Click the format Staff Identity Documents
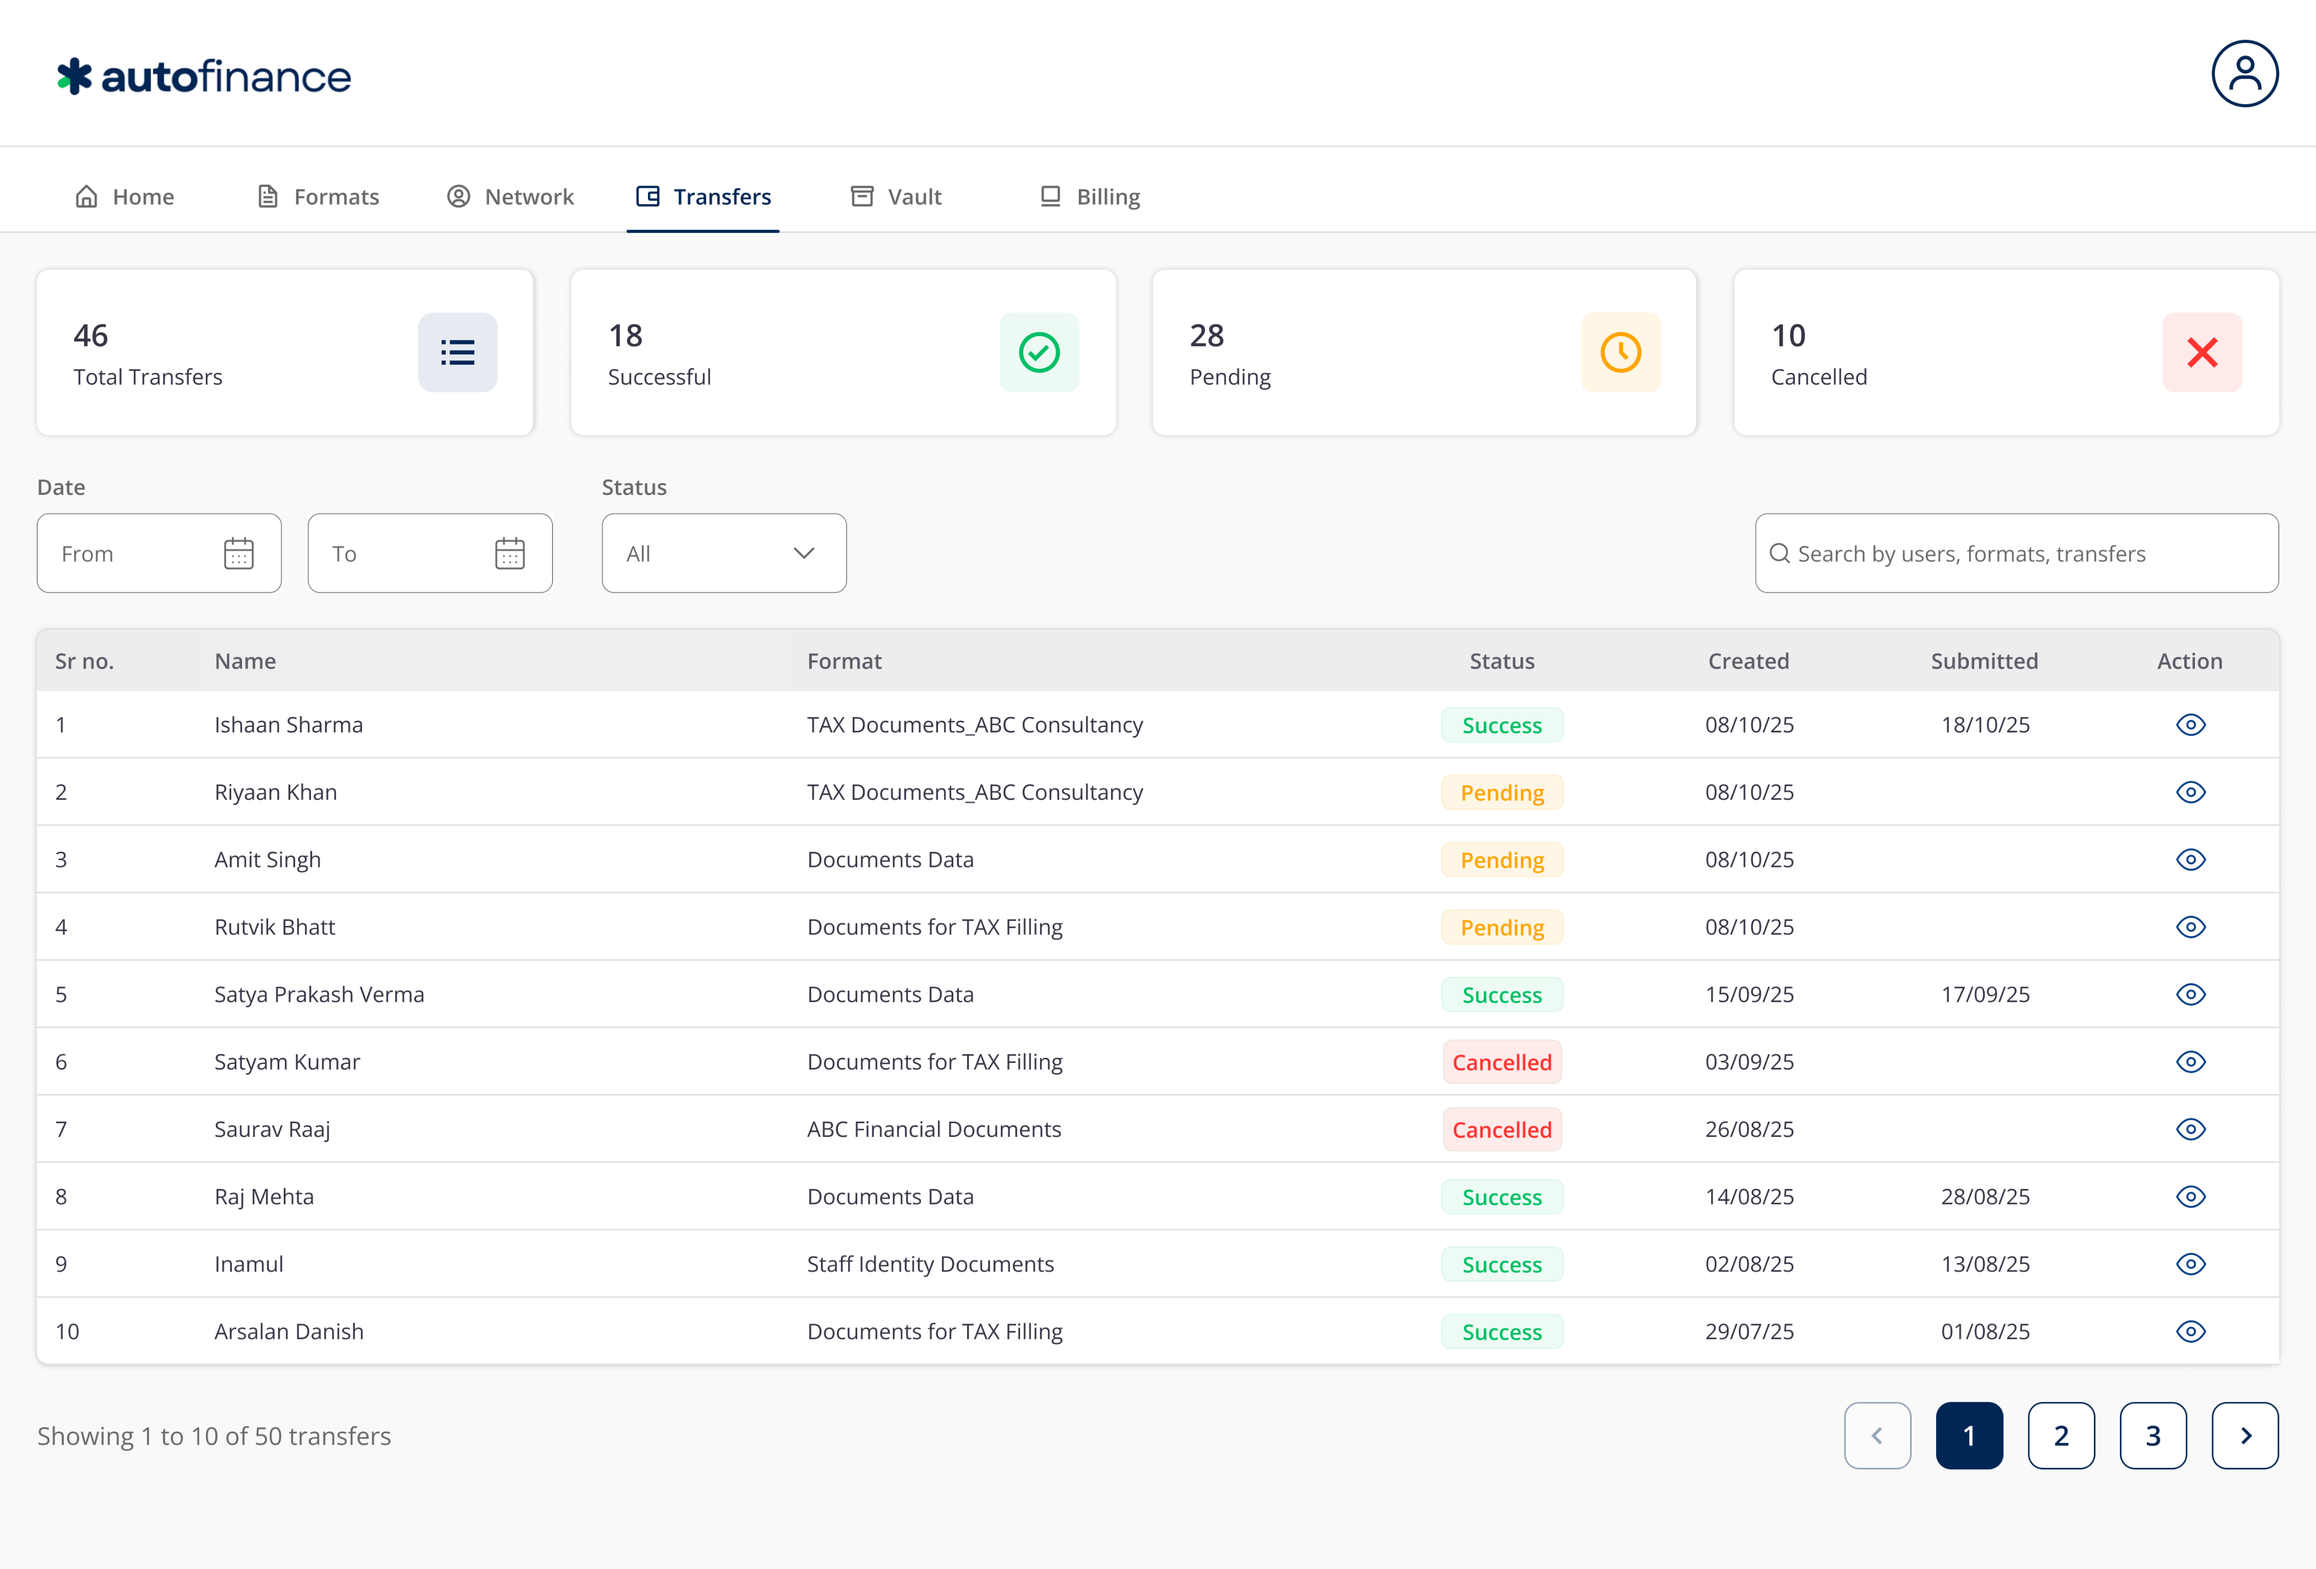This screenshot has width=2316, height=1569. [x=931, y=1264]
